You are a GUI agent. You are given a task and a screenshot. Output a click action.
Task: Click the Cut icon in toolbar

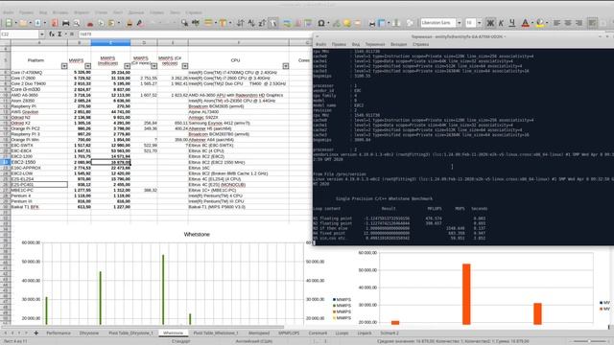(90, 23)
